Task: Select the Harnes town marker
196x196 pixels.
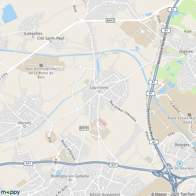Action: [25, 126]
